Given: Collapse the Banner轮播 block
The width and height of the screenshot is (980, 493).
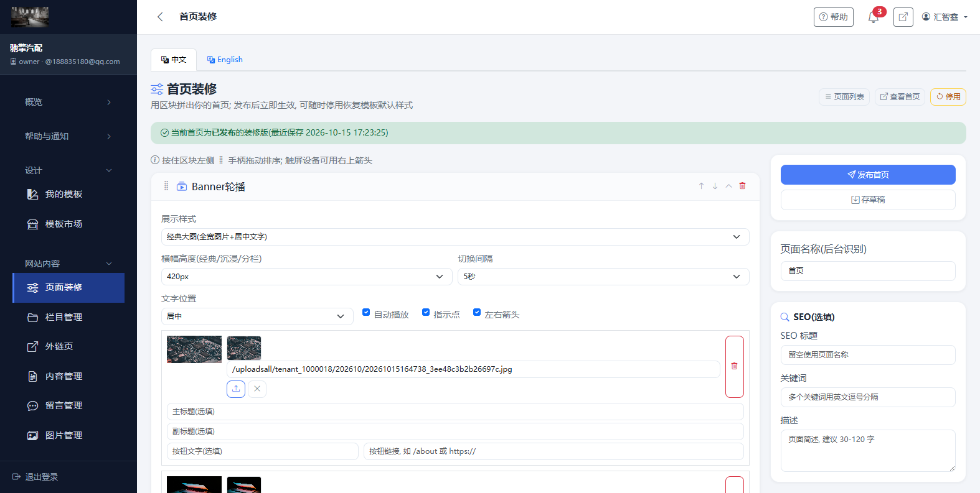Looking at the screenshot, I should coord(728,186).
